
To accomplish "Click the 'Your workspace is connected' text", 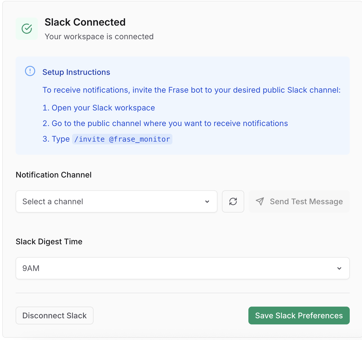I will point(99,36).
